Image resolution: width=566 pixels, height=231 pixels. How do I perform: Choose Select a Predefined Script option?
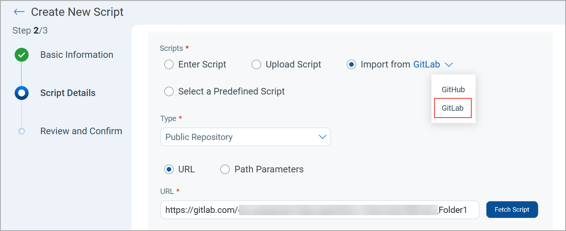169,91
